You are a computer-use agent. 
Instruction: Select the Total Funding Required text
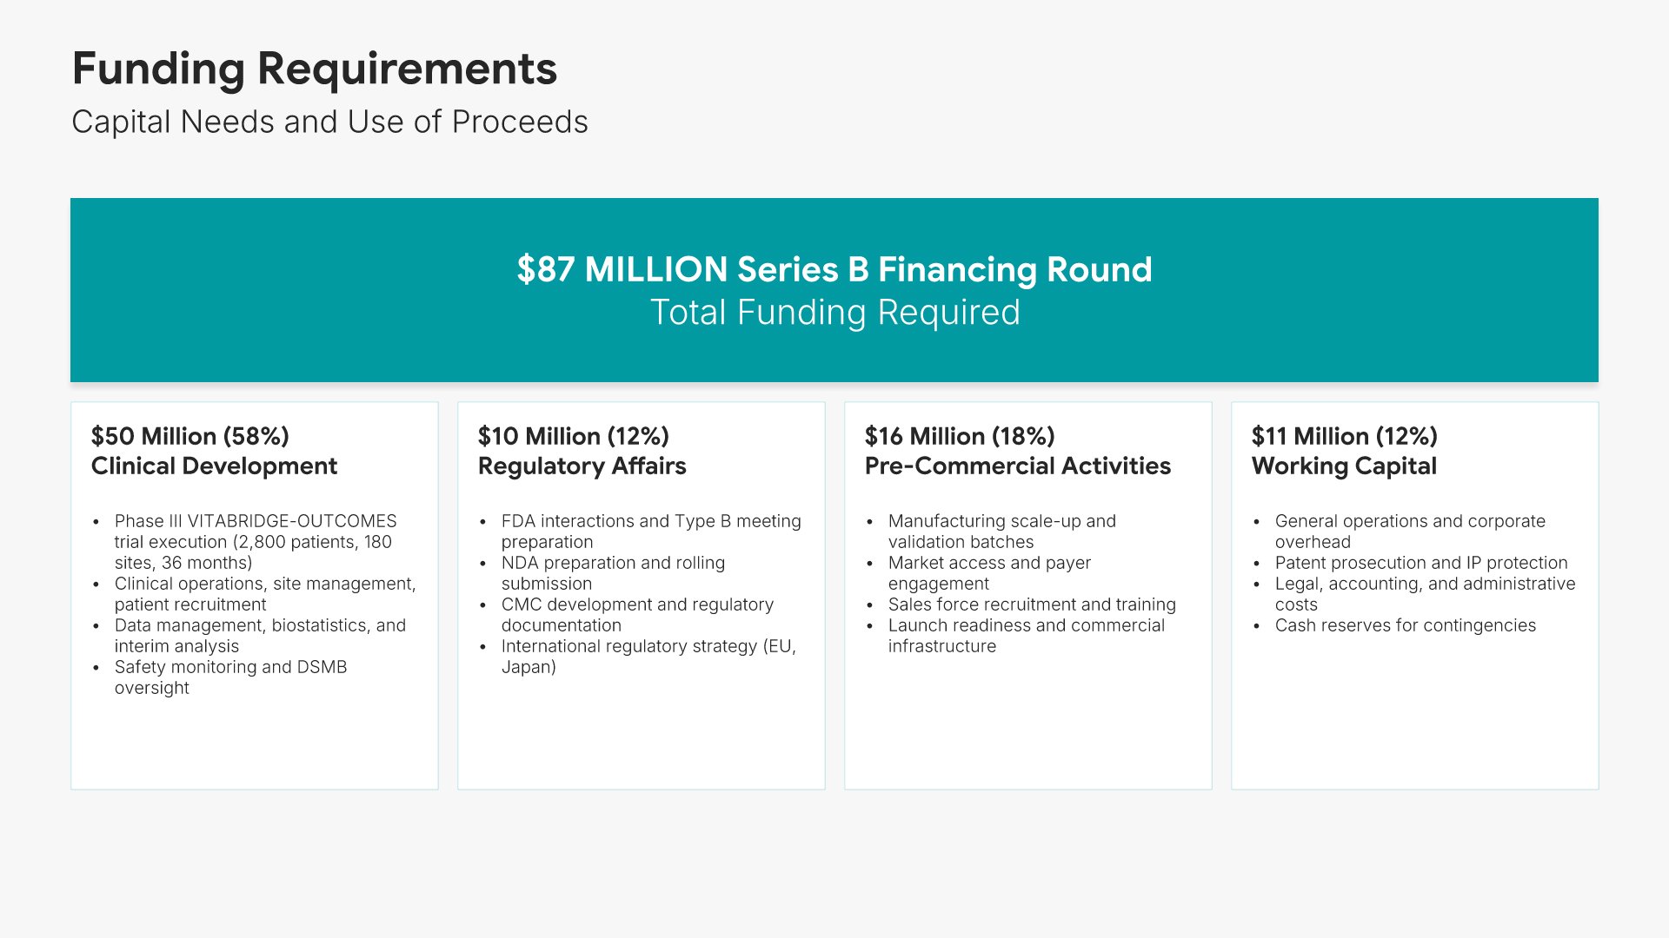click(834, 313)
